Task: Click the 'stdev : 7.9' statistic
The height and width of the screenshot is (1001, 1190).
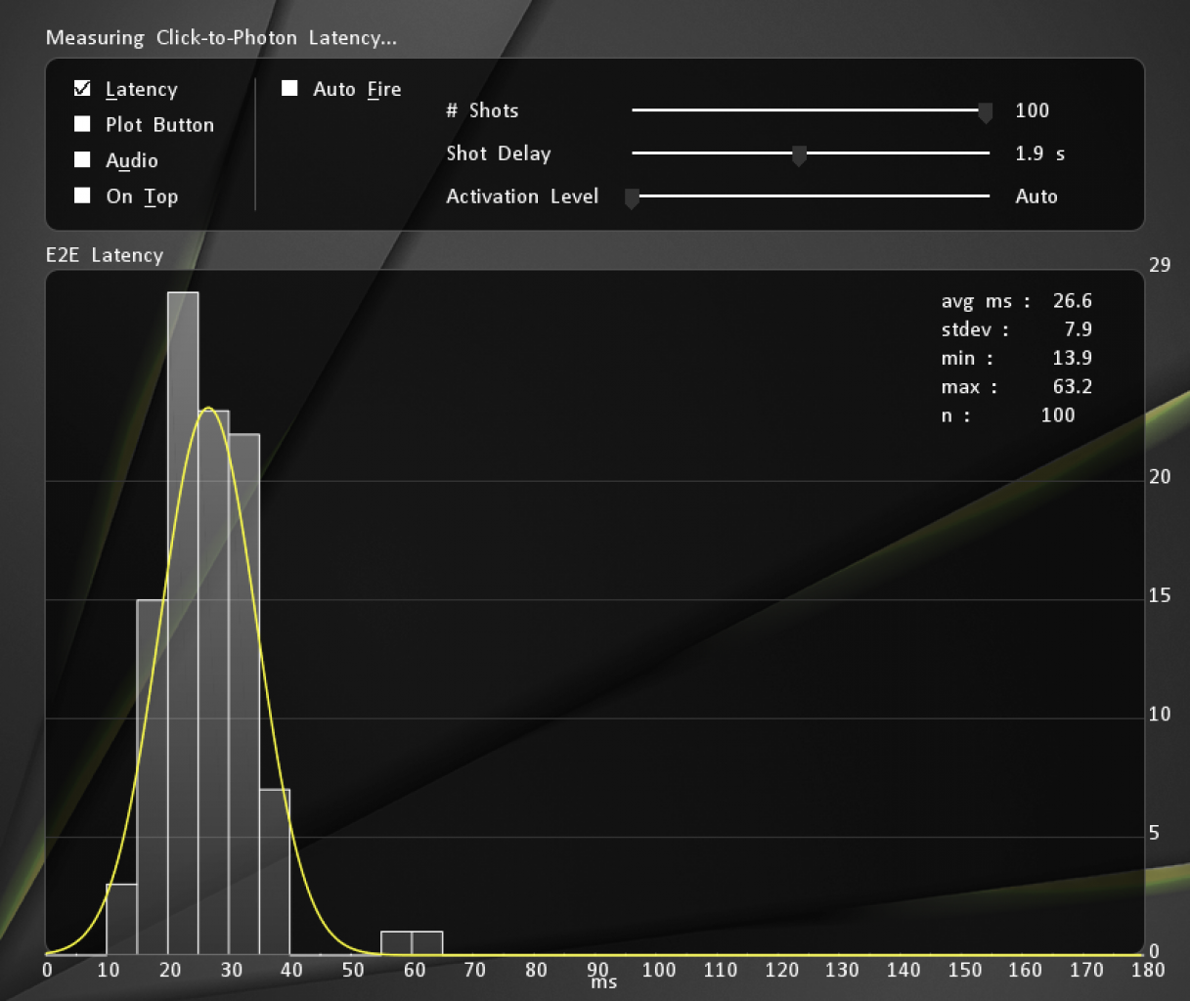Action: [x=1017, y=329]
